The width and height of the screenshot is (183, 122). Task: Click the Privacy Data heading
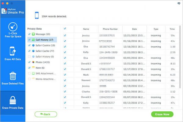pyautogui.click(x=34, y=29)
